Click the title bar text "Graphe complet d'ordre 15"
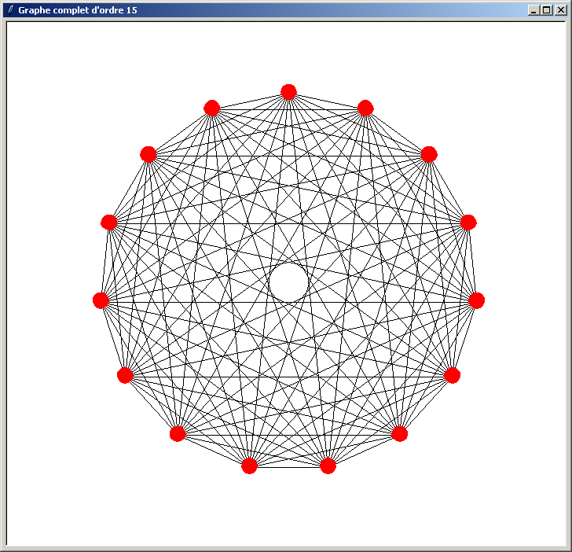The image size is (572, 552). tap(78, 10)
